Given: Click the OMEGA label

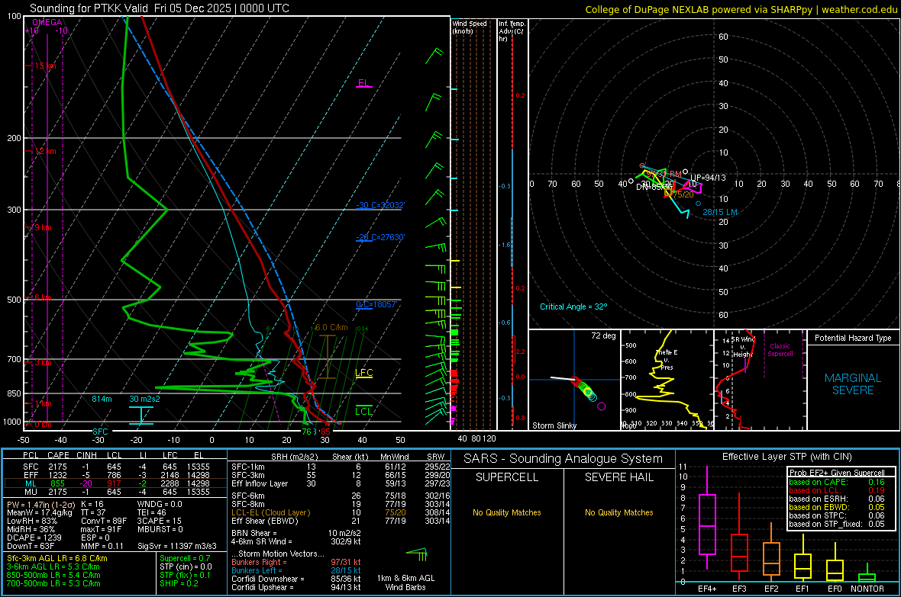Looking at the screenshot, I should pos(47,22).
